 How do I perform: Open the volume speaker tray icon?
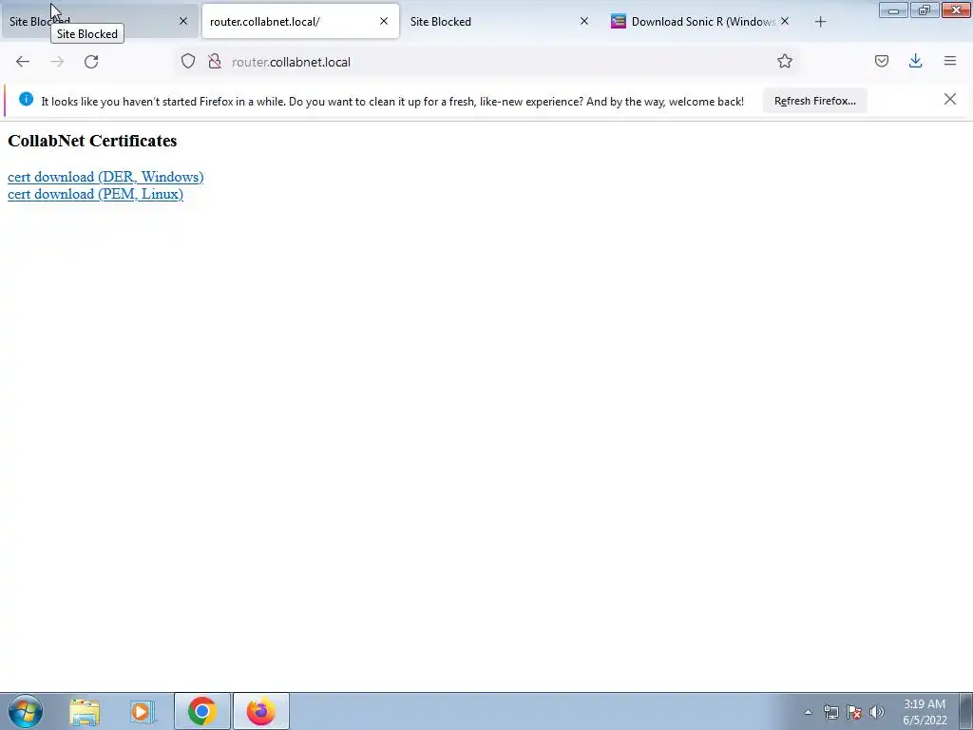(x=876, y=712)
